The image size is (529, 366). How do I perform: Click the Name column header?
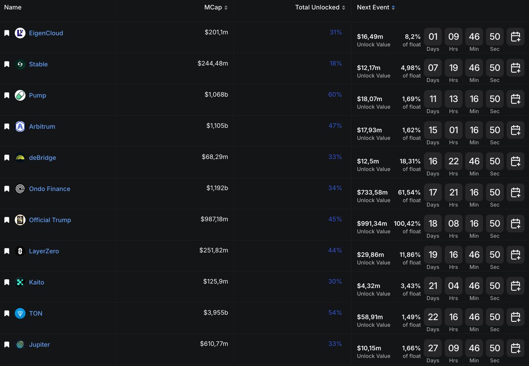(x=13, y=7)
